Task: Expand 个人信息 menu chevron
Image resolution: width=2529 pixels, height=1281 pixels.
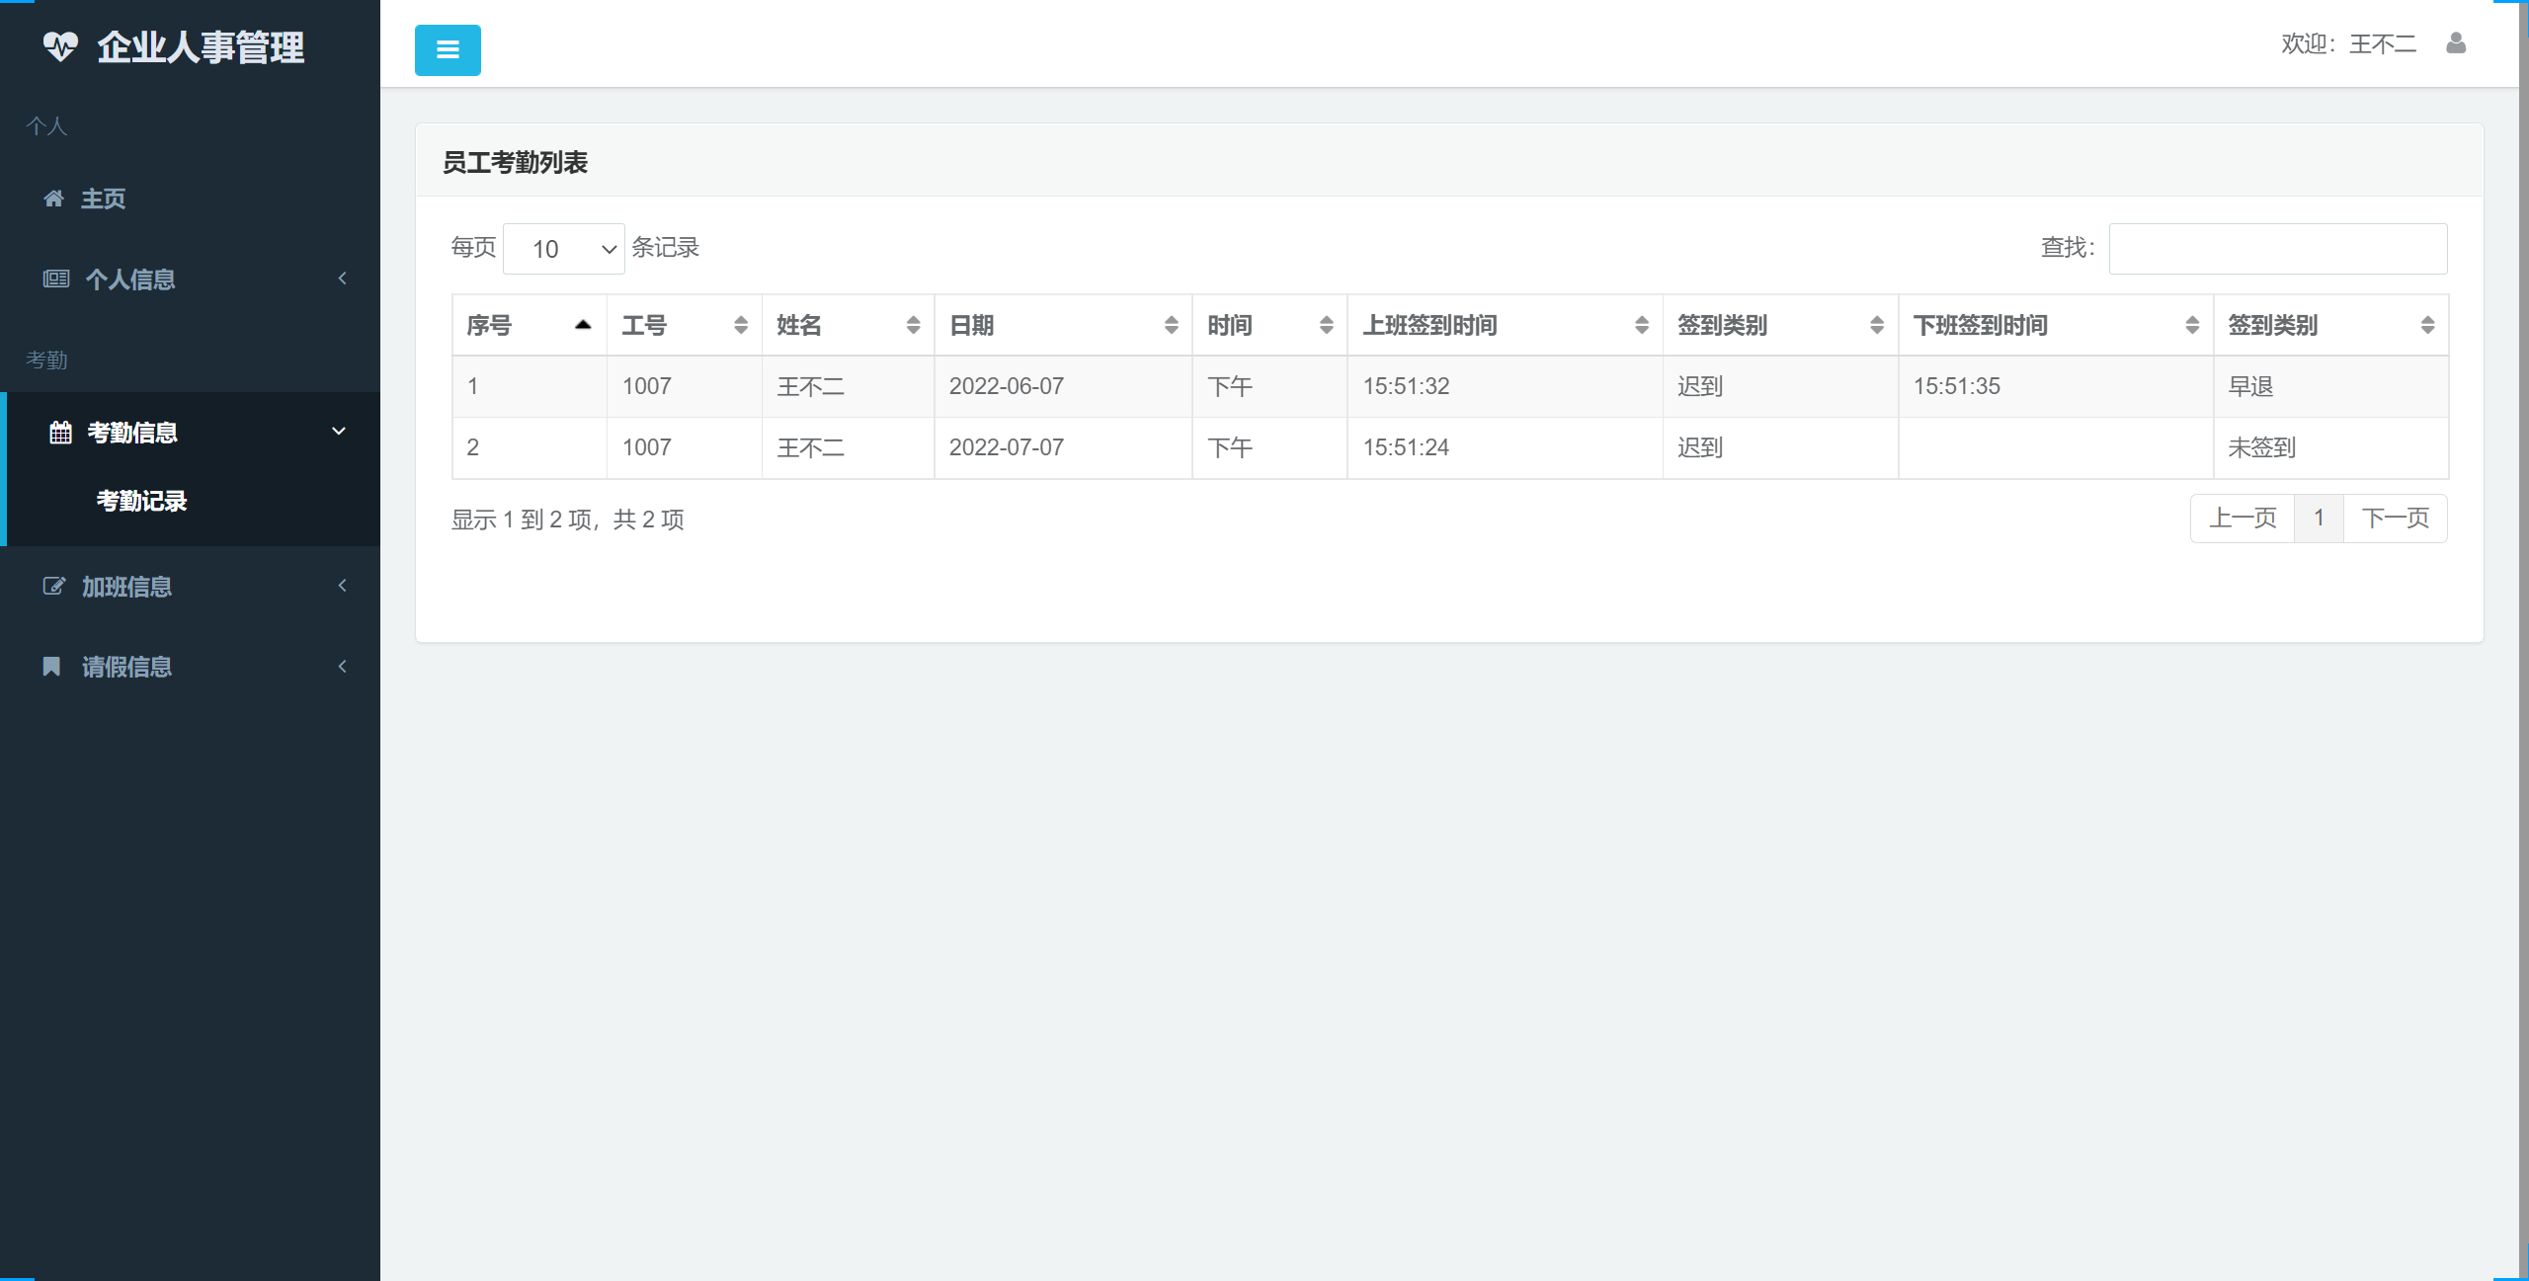Action: pos(343,279)
